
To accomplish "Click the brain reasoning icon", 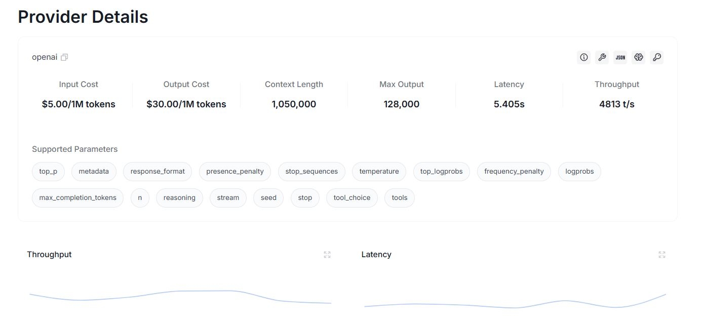I will (639, 57).
